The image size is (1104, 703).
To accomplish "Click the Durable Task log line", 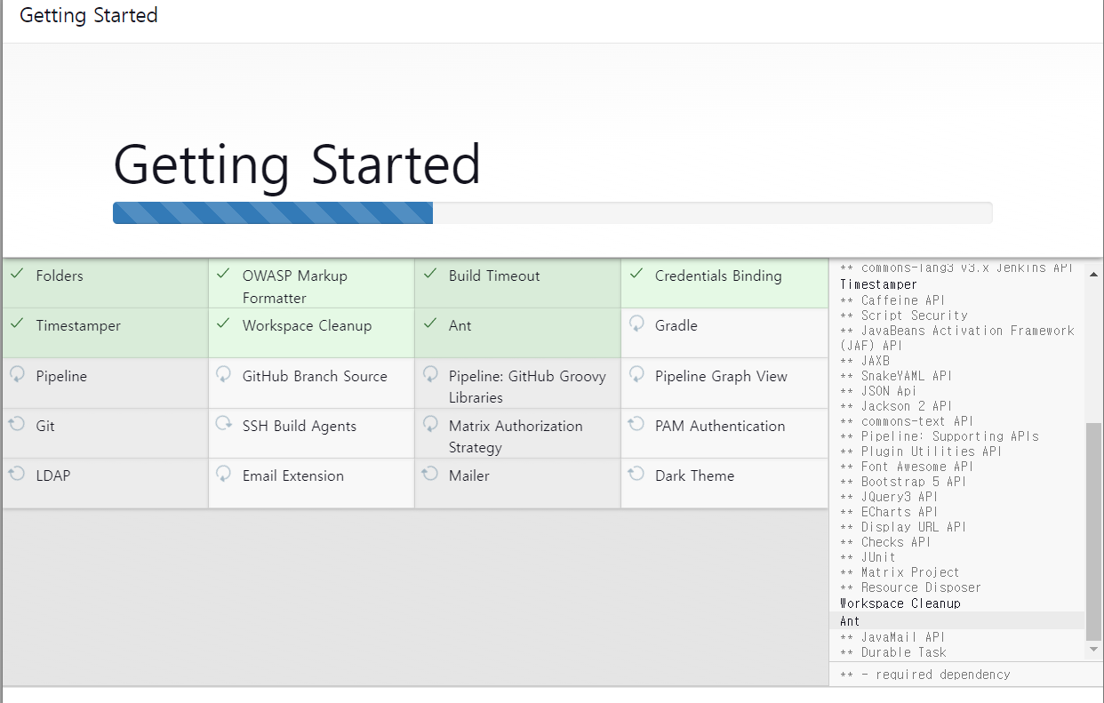I will click(893, 652).
